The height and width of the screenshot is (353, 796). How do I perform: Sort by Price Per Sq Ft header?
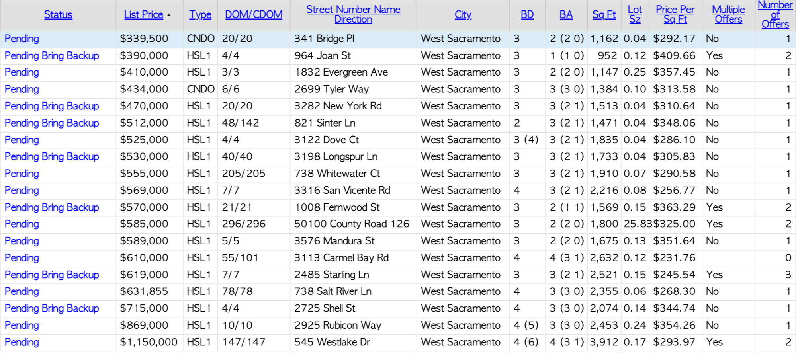coord(675,14)
